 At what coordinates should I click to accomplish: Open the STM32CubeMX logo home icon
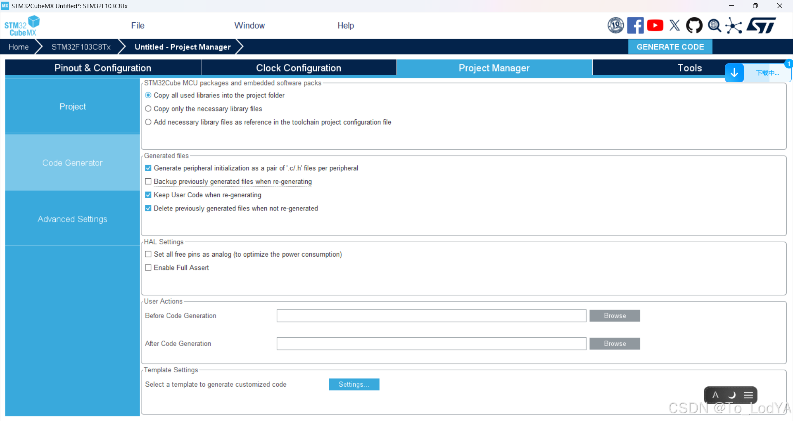(x=22, y=26)
